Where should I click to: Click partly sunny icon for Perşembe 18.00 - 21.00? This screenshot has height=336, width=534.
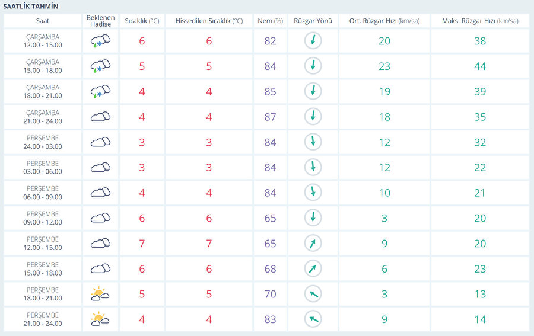(x=100, y=294)
